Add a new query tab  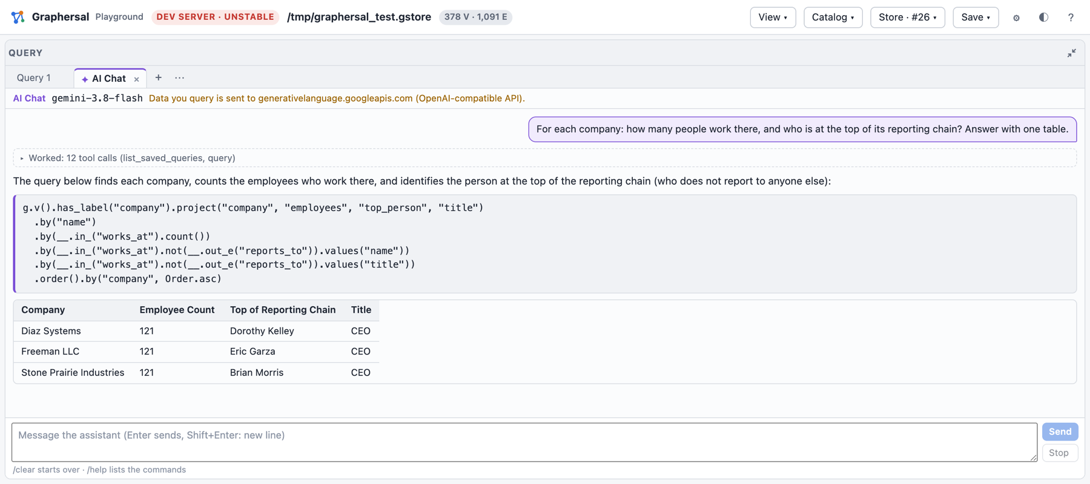tap(158, 77)
